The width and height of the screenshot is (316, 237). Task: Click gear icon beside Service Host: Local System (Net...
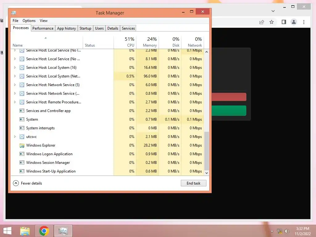point(22,76)
